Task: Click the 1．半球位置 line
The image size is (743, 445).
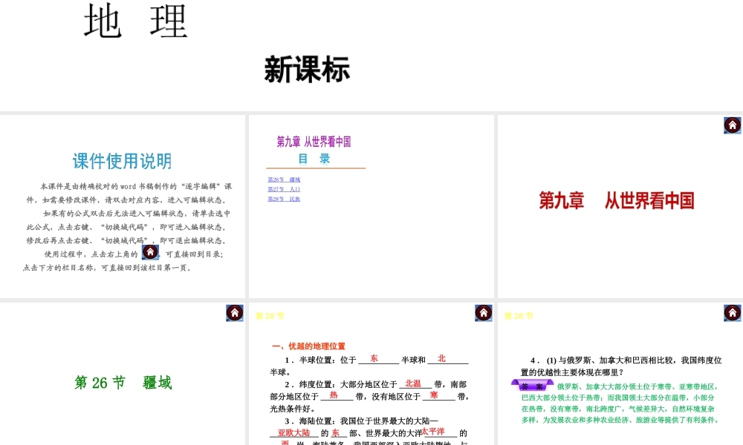Action: pyautogui.click(x=369, y=366)
